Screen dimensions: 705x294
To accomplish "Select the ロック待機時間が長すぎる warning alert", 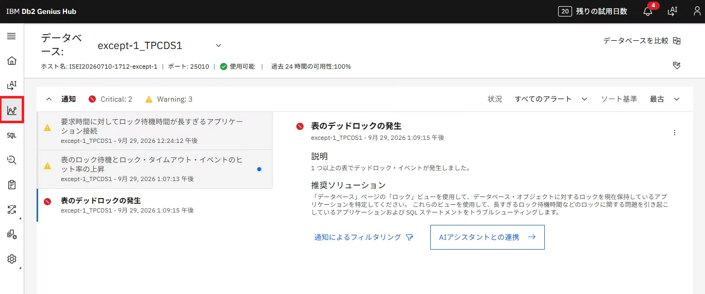I will [155, 131].
